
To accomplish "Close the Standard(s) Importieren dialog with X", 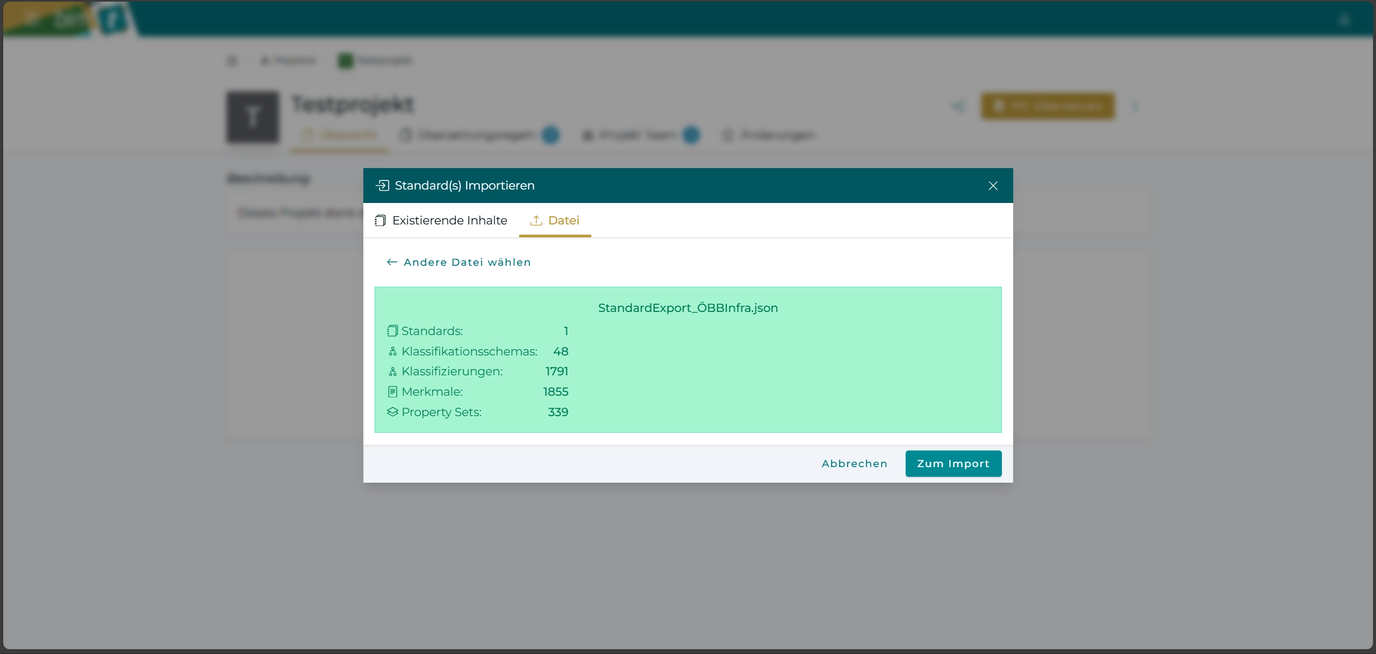I will pos(993,185).
